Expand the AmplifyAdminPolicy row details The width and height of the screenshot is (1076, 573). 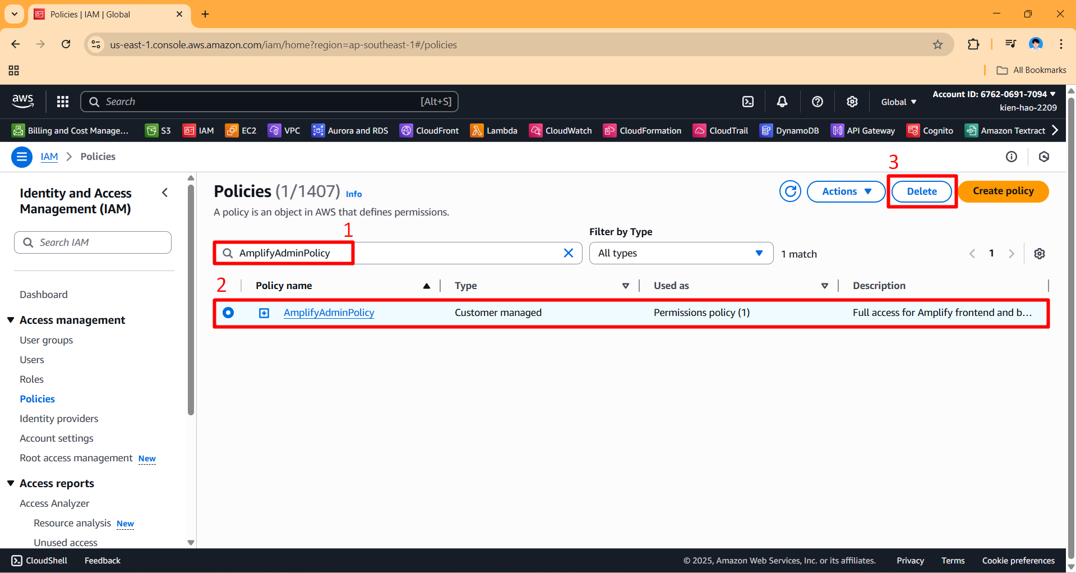[264, 313]
